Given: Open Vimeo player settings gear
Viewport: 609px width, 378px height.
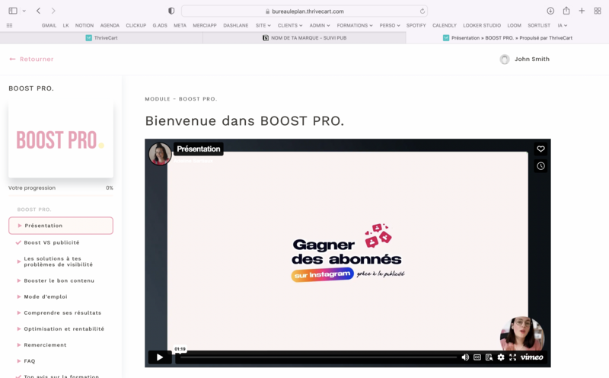Looking at the screenshot, I should (501, 357).
